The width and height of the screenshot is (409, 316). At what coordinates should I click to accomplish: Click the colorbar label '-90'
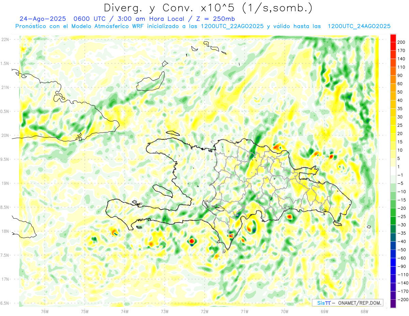coord(401,266)
